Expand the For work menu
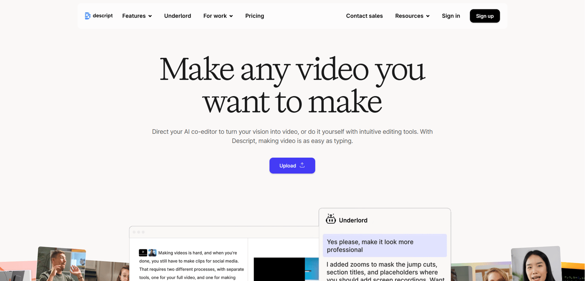This screenshot has width=585, height=281. (218, 16)
